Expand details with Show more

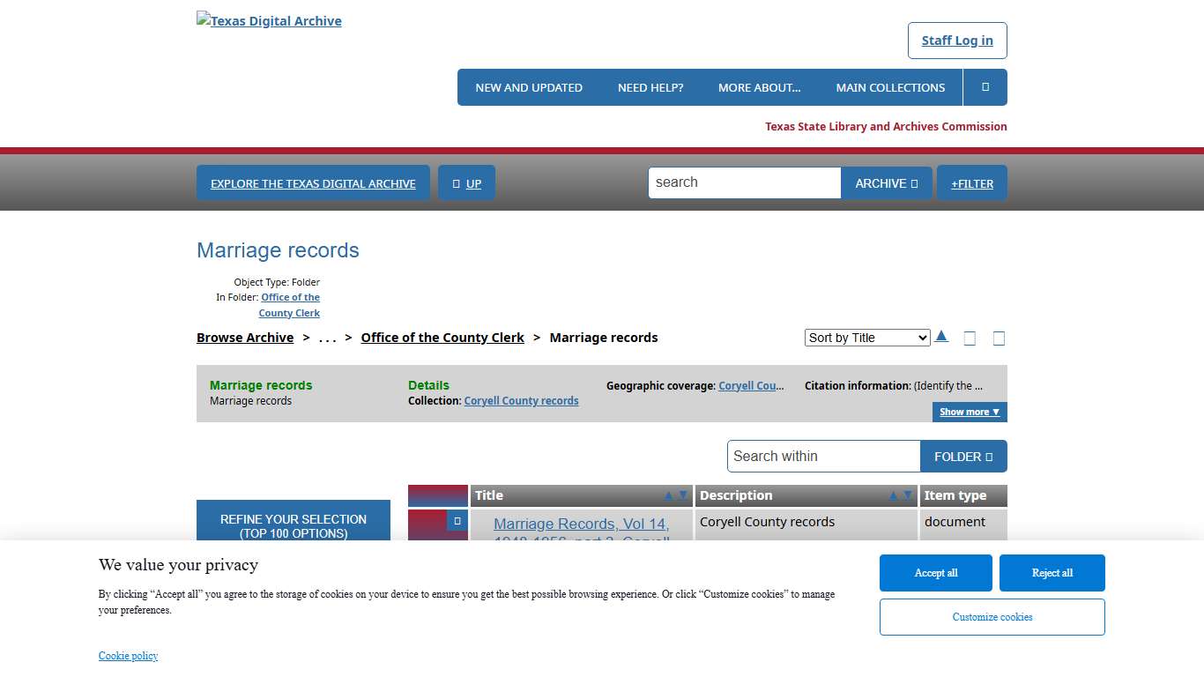970,412
